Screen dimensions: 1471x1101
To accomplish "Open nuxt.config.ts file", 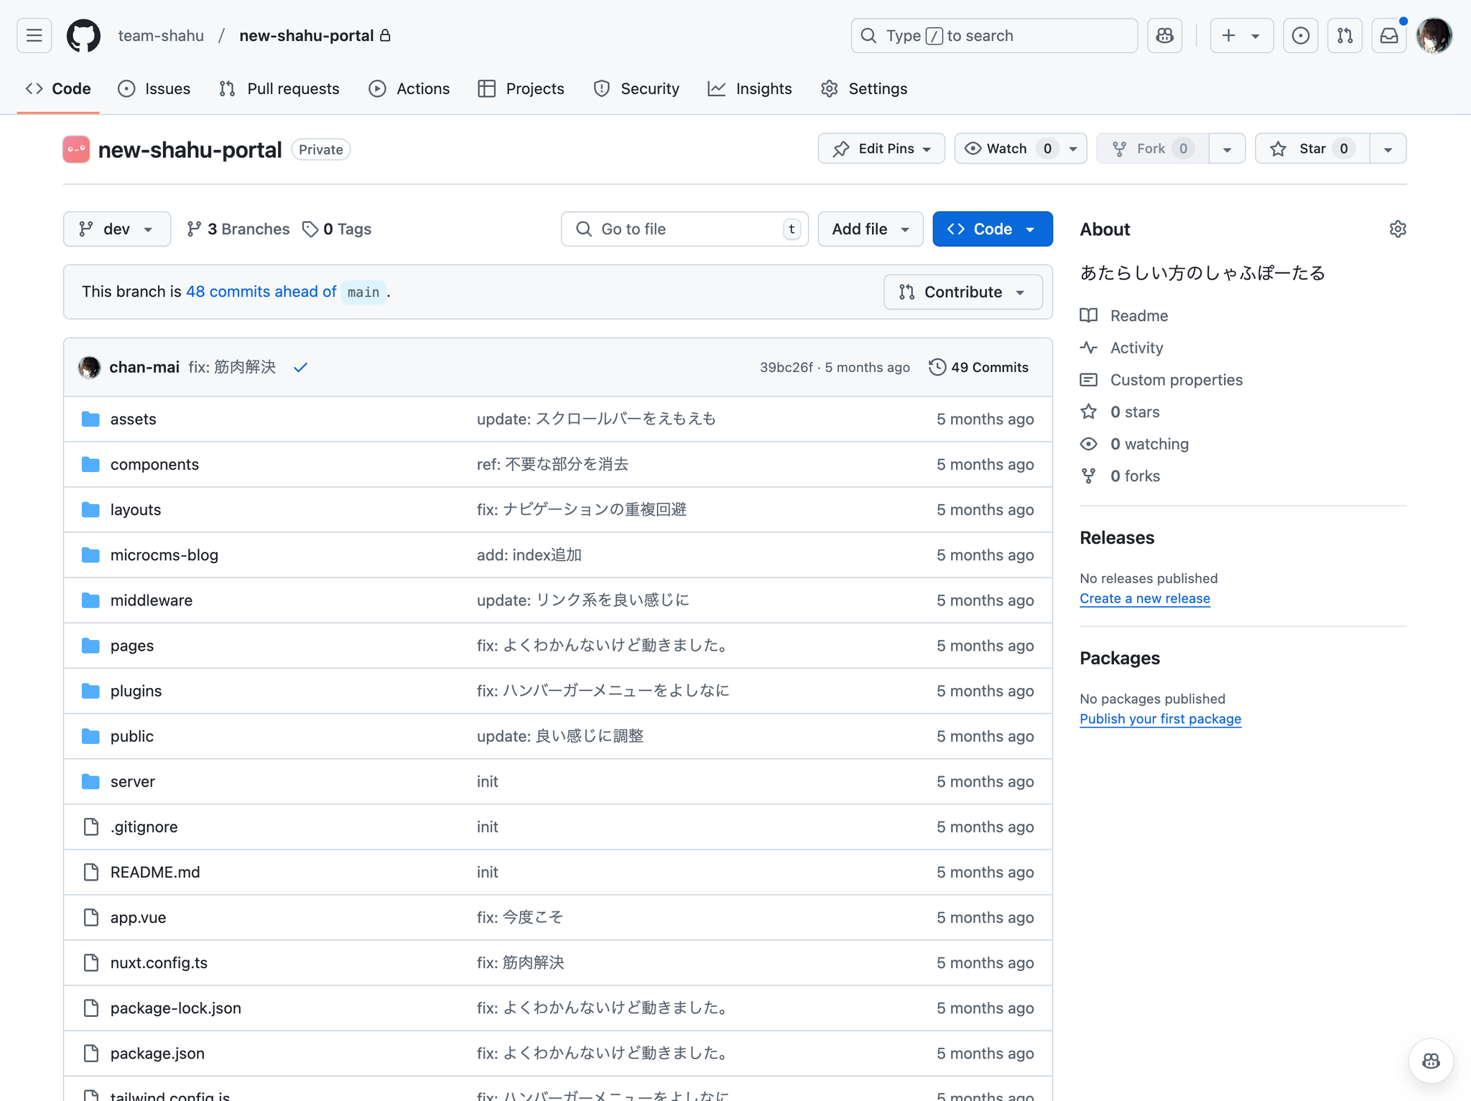I will click(x=159, y=963).
